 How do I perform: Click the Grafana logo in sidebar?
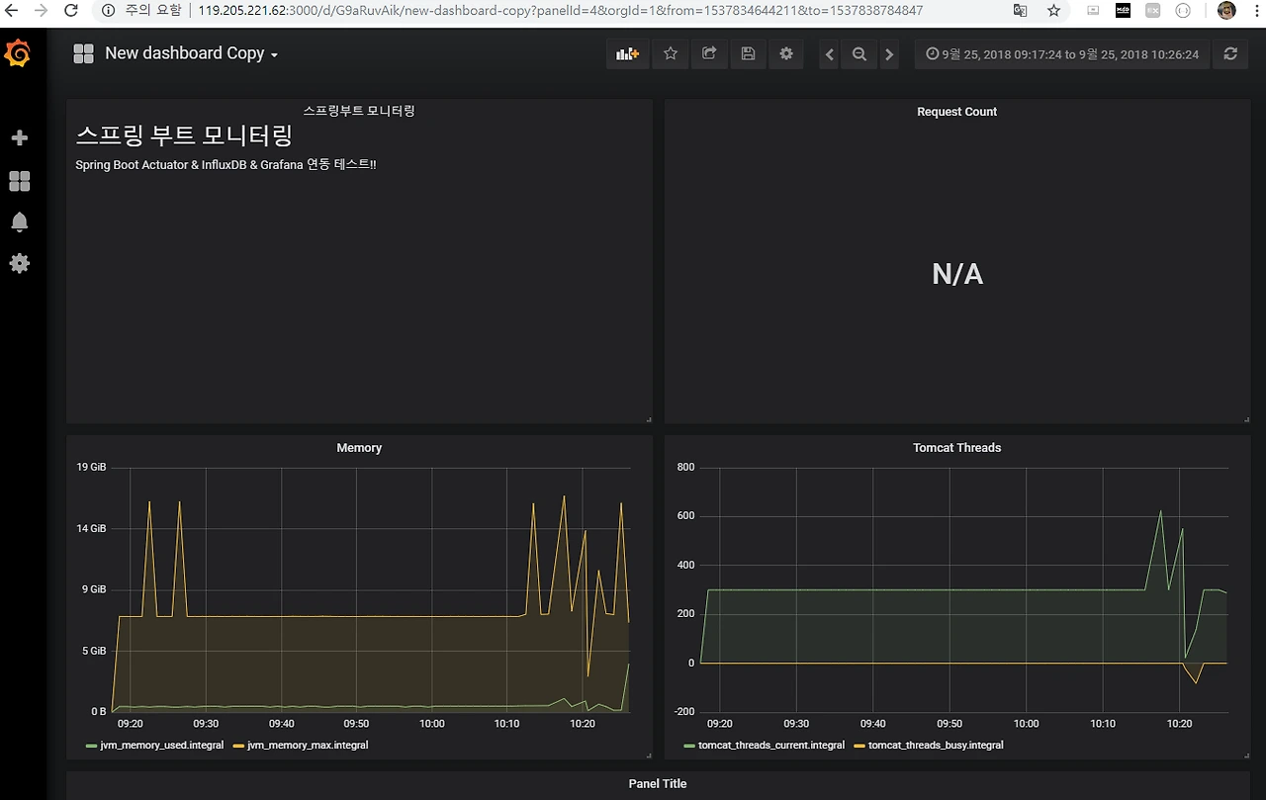(18, 54)
